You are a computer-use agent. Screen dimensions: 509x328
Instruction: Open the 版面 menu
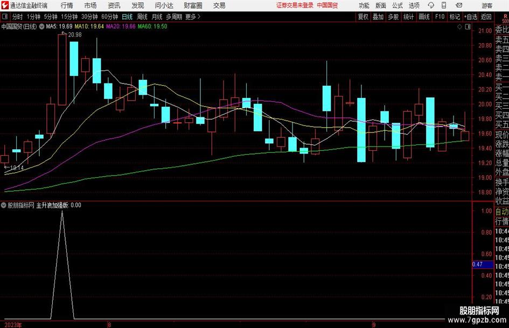[x=381, y=5]
